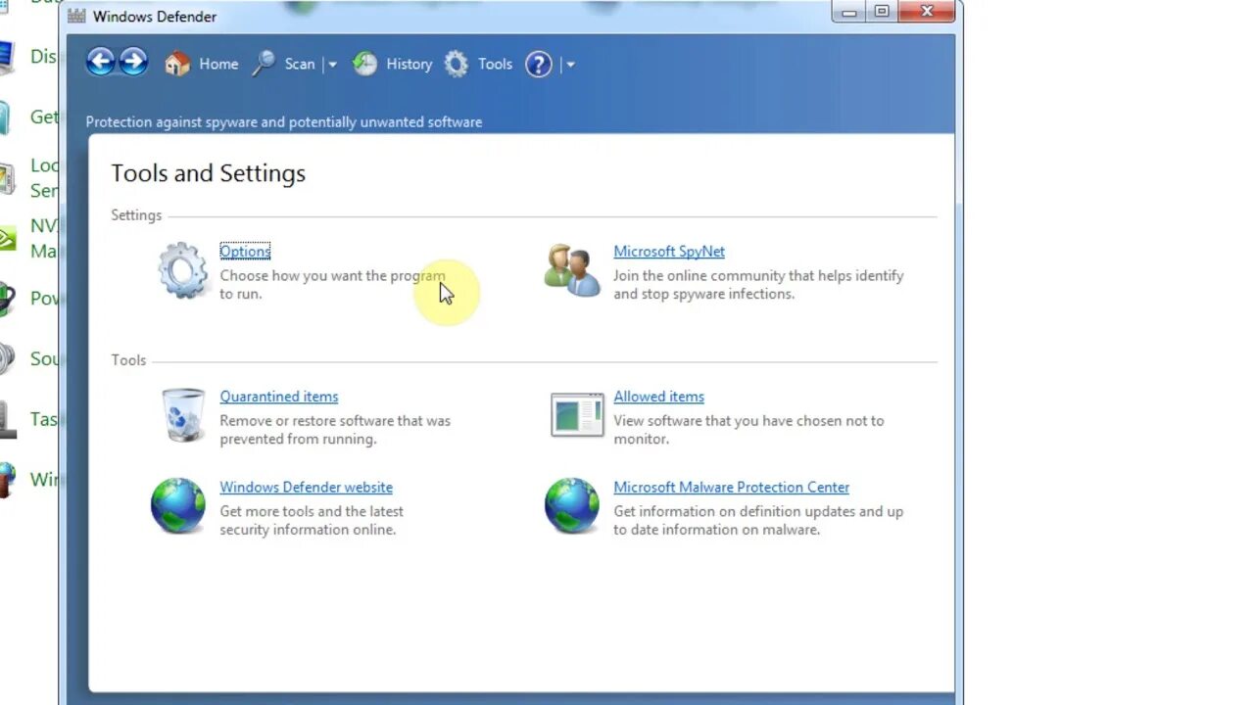1254x705 pixels.
Task: Click the Scan magnifier icon
Action: [265, 64]
